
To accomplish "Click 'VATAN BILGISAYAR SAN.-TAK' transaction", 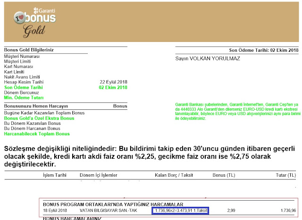I will (x=109, y=211).
